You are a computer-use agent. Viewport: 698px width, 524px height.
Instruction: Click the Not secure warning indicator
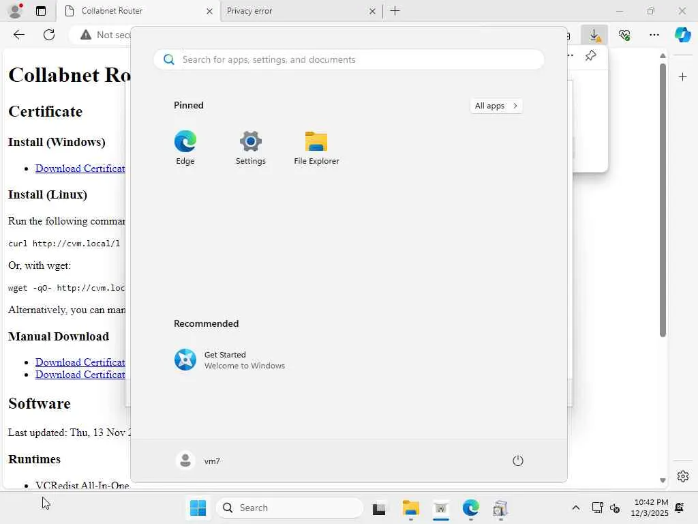tap(106, 35)
